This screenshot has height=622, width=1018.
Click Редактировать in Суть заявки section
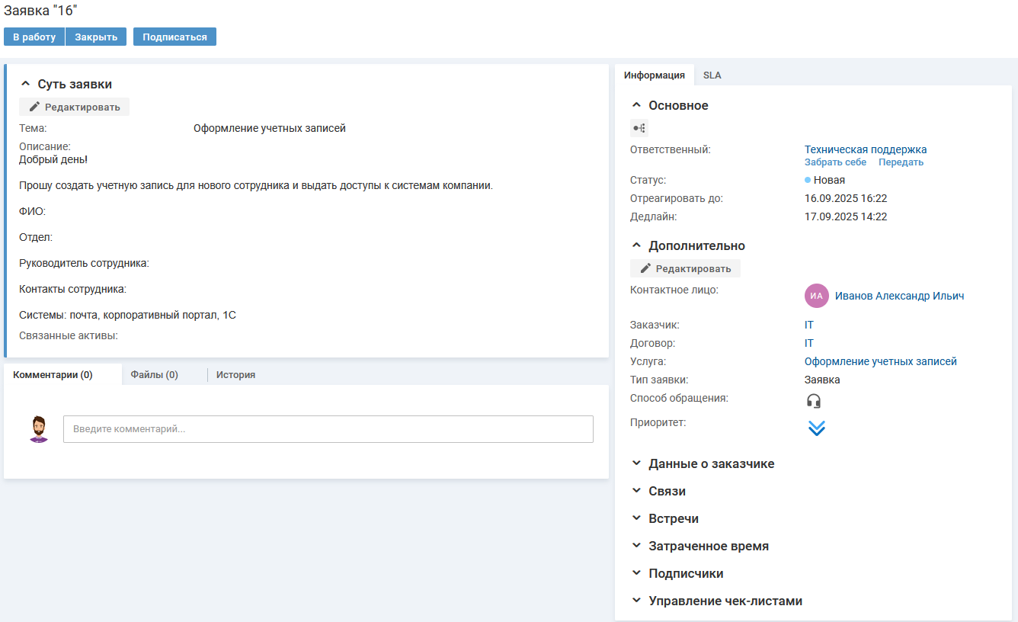pyautogui.click(x=75, y=107)
